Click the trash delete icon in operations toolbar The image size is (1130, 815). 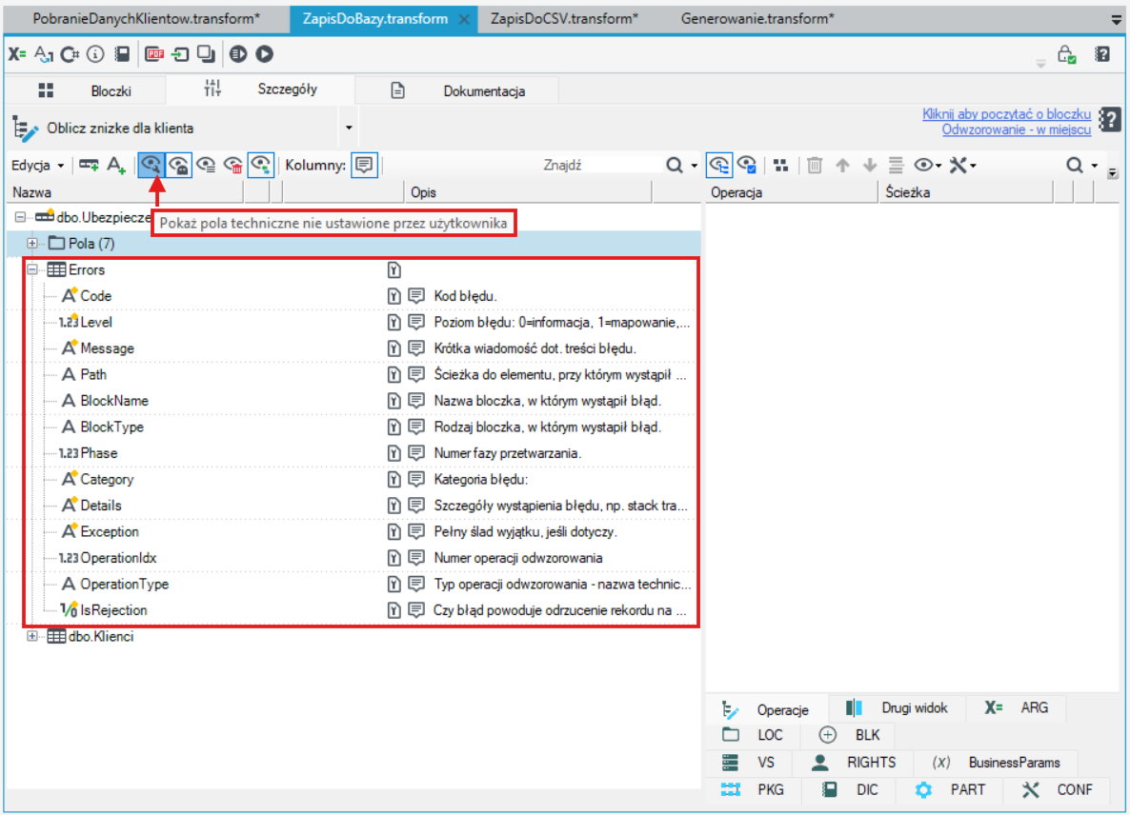pyautogui.click(x=815, y=165)
